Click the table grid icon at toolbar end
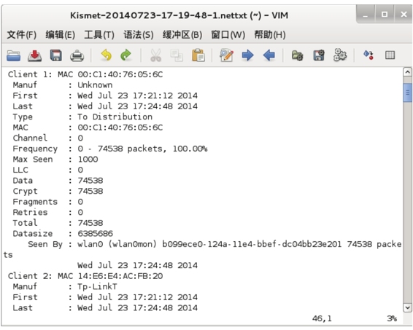This screenshot has height=330, width=413. [x=390, y=55]
